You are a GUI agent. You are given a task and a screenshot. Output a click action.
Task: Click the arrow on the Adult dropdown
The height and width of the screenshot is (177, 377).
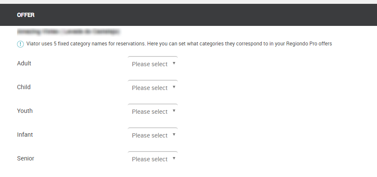pos(174,64)
